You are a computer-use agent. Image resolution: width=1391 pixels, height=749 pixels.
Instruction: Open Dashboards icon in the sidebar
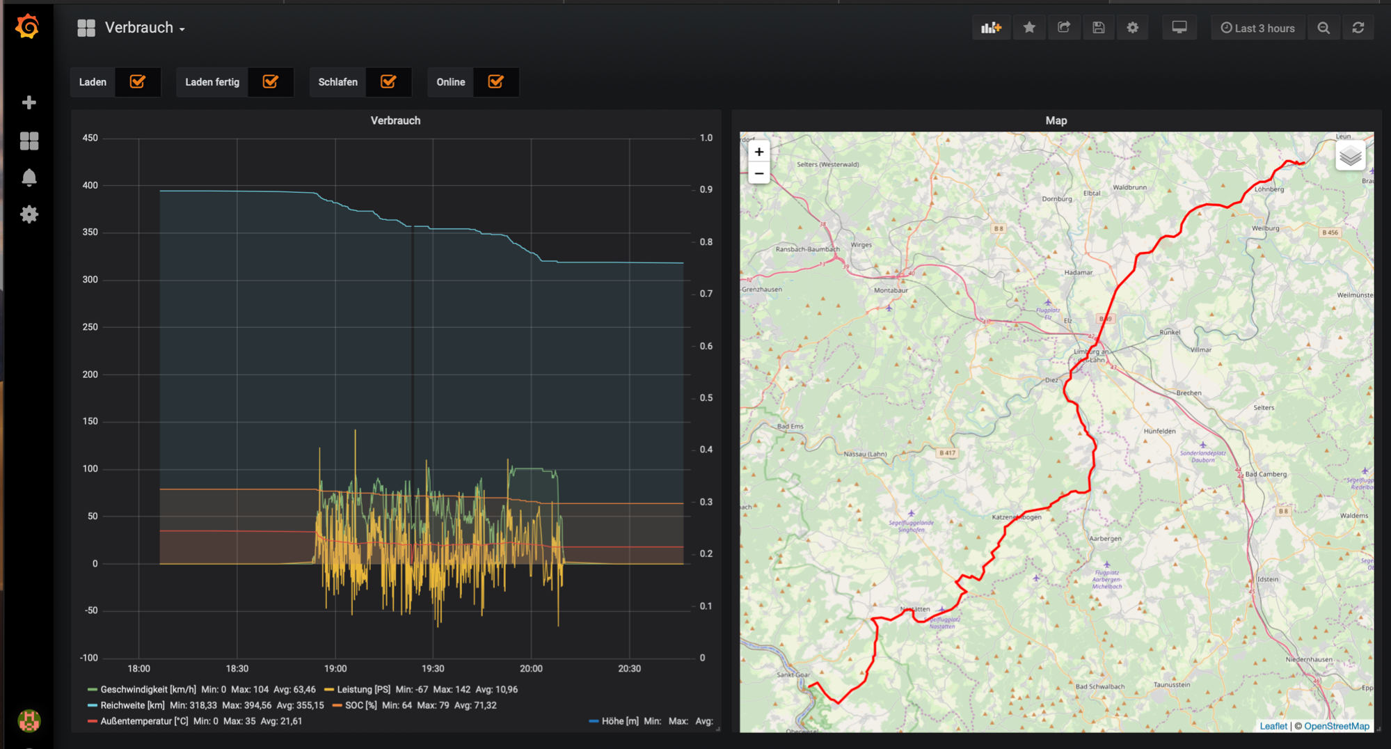tap(29, 141)
